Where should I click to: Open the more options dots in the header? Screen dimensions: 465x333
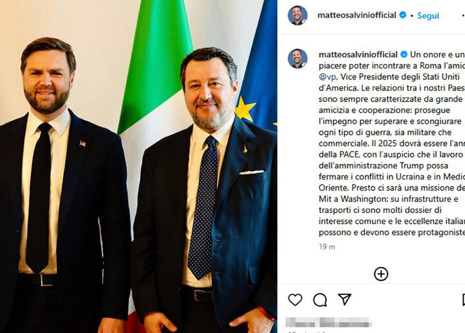coord(463,15)
